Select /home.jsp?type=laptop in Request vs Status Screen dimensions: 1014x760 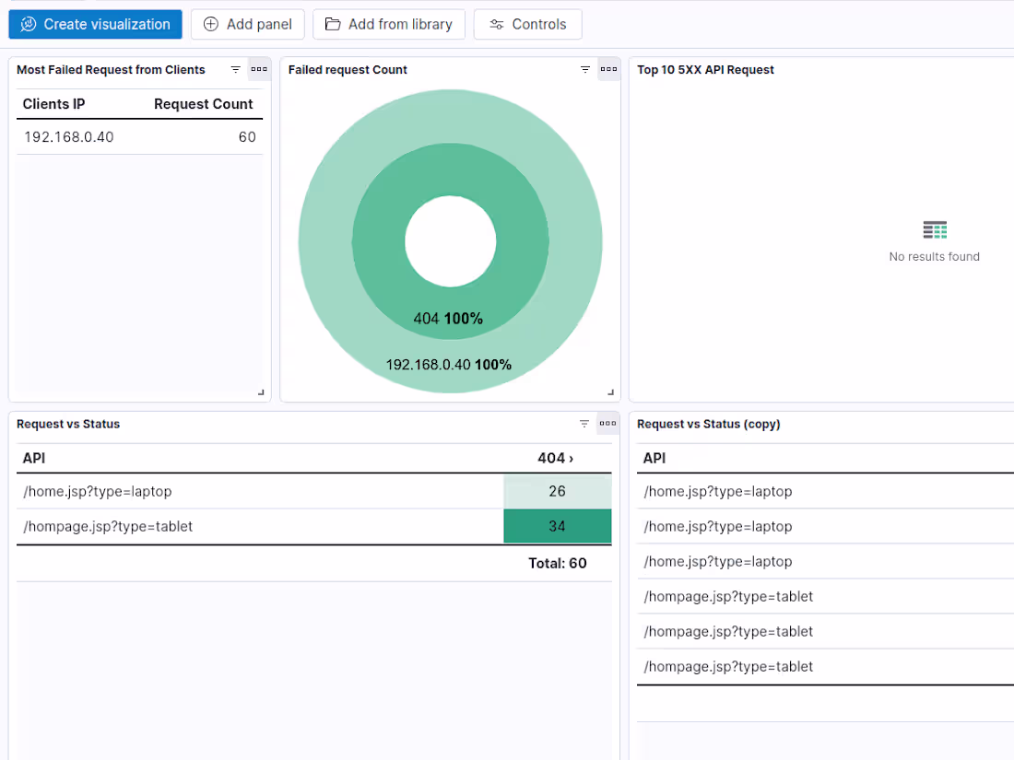[98, 492]
